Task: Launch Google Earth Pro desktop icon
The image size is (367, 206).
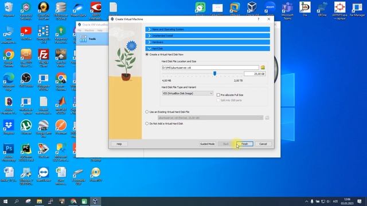Action: [44, 129]
